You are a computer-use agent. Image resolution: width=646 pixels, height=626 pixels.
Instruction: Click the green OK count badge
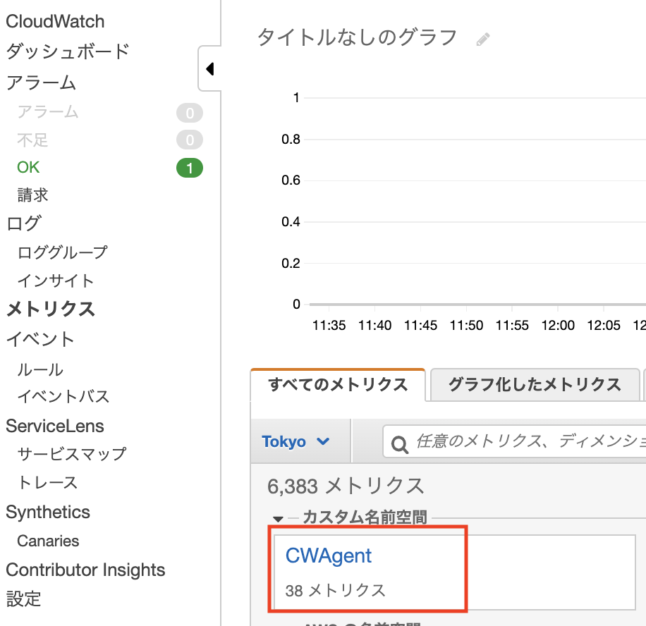pos(190,168)
